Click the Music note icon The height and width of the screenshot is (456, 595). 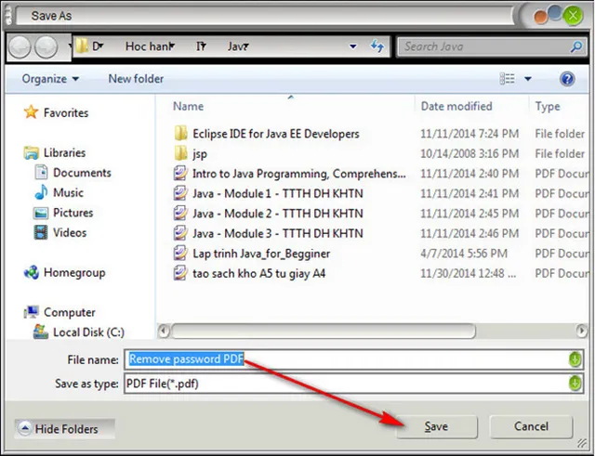click(x=41, y=192)
